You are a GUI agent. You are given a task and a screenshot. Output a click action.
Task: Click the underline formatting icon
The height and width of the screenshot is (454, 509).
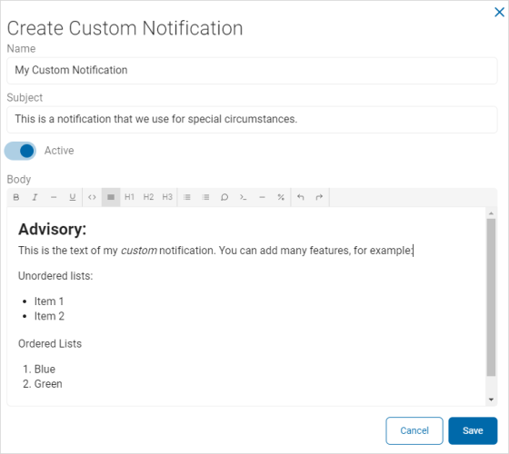(x=73, y=197)
